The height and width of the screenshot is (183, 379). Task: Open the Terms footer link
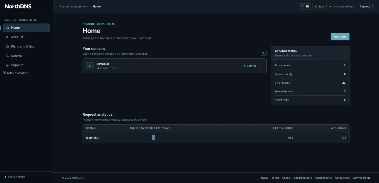(275, 178)
